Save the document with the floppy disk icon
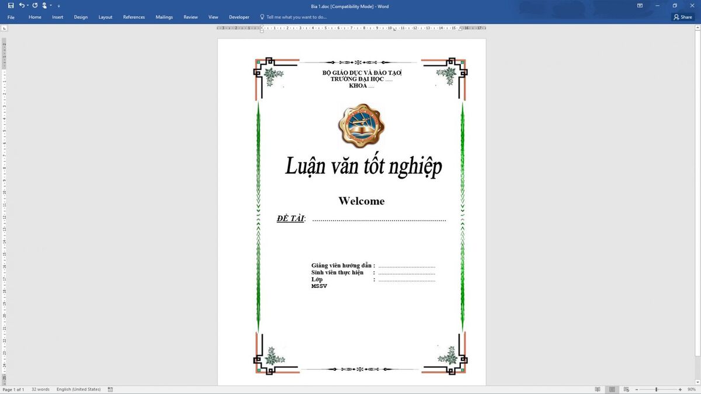This screenshot has width=701, height=394. (x=11, y=5)
